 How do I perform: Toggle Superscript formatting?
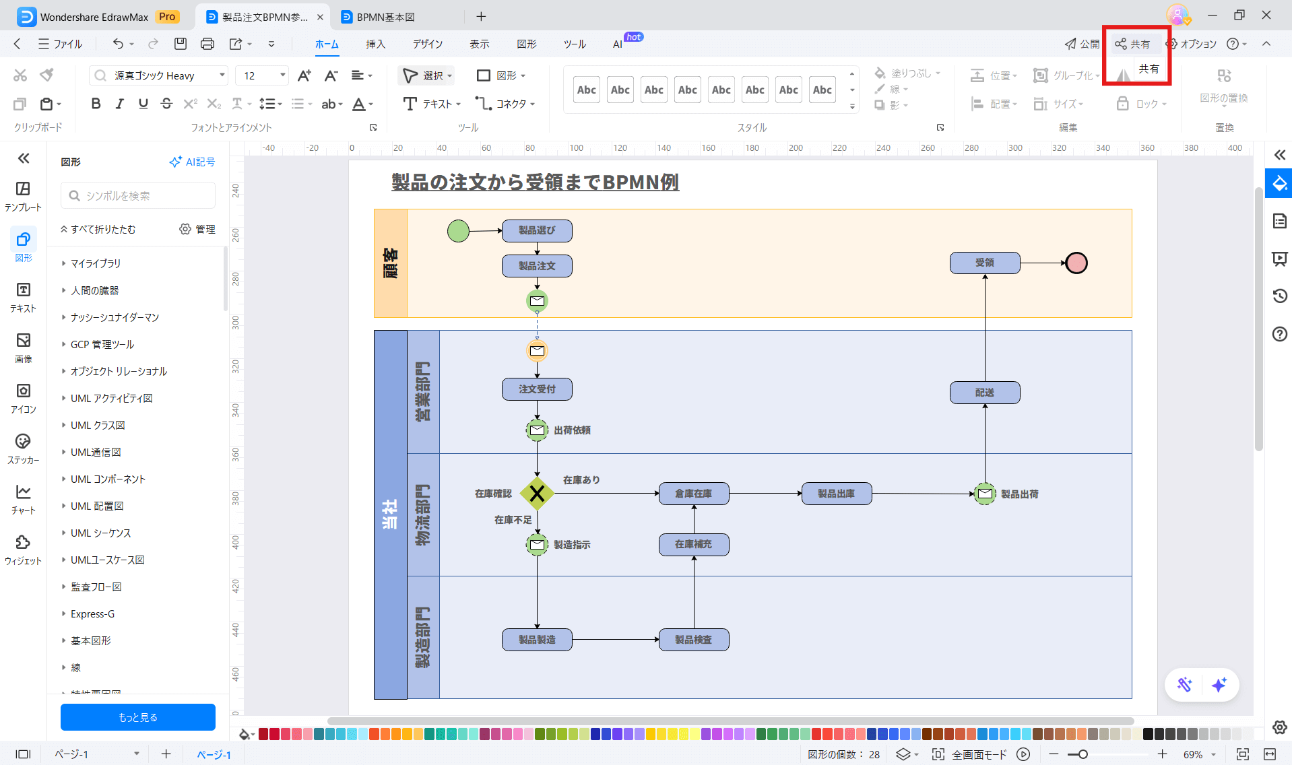pyautogui.click(x=190, y=104)
